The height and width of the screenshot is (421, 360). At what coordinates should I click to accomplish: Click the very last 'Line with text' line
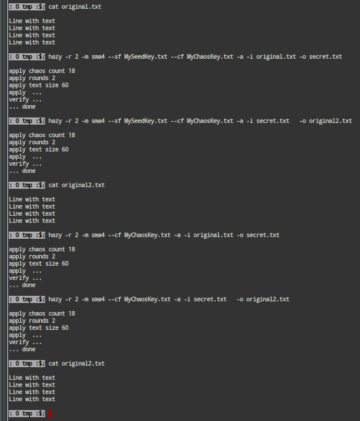point(32,399)
